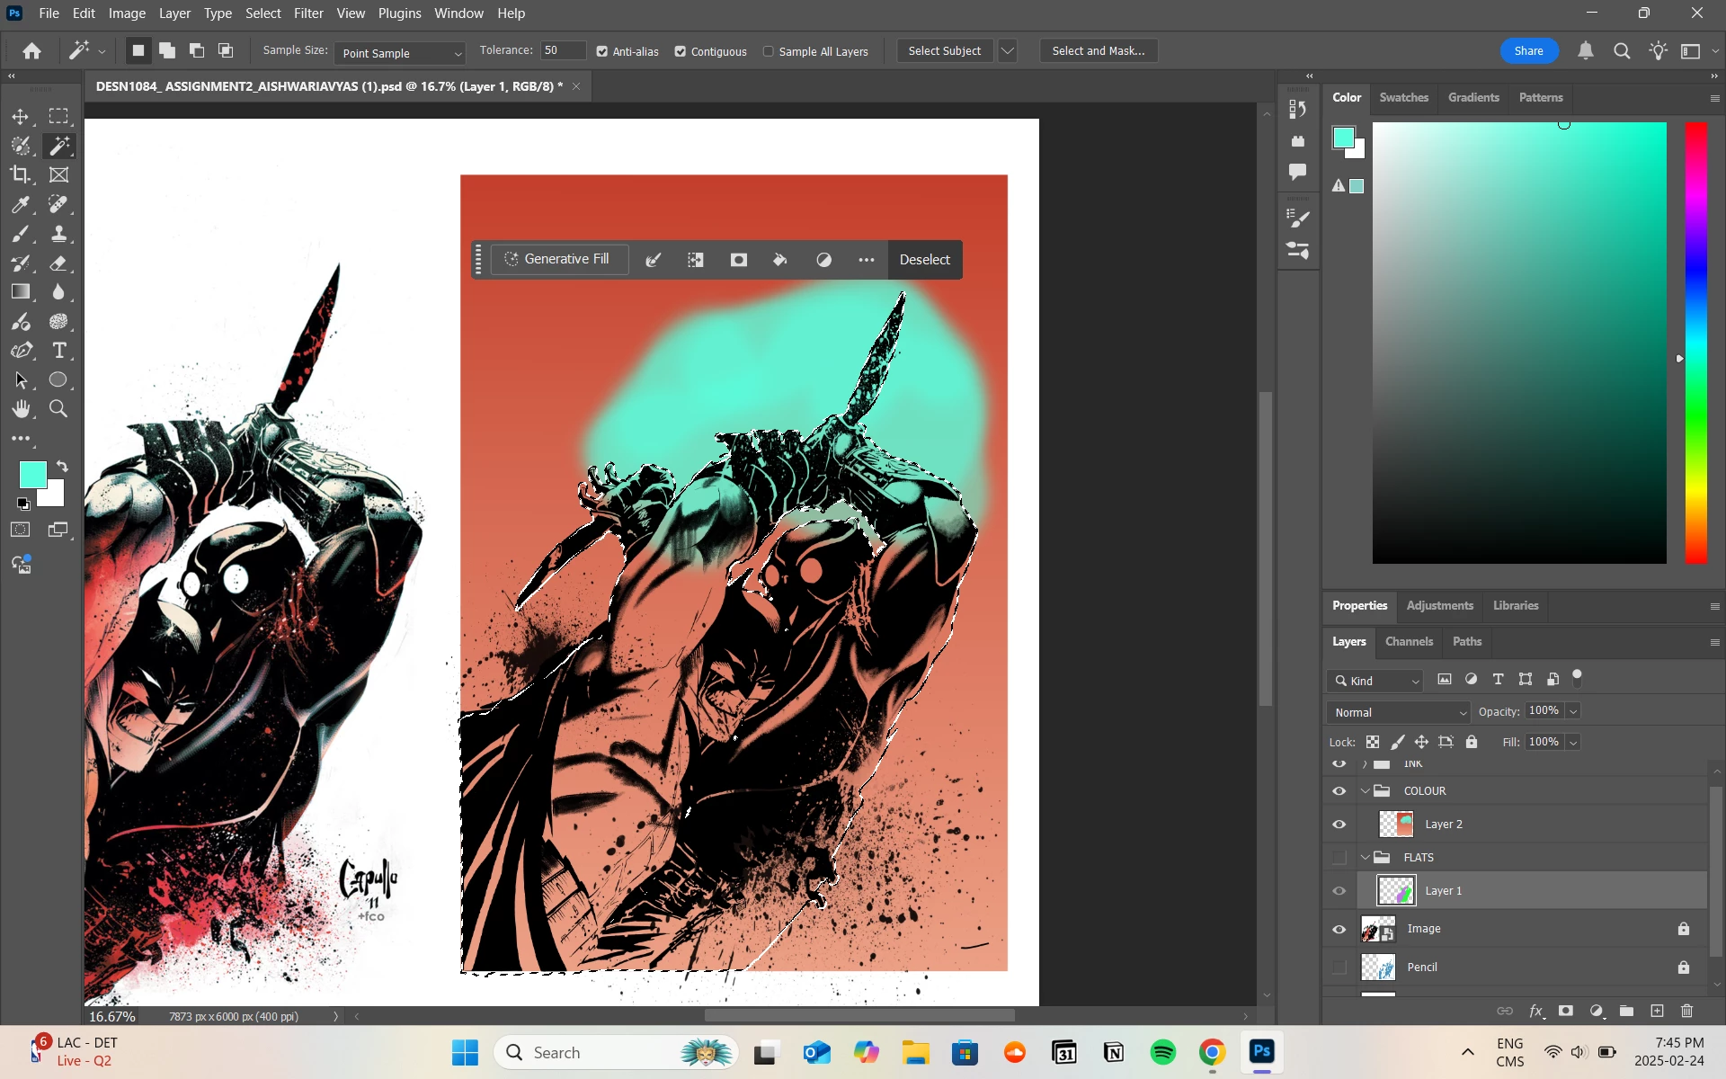The height and width of the screenshot is (1079, 1726).
Task: Click the Deselect button
Action: pyautogui.click(x=924, y=260)
